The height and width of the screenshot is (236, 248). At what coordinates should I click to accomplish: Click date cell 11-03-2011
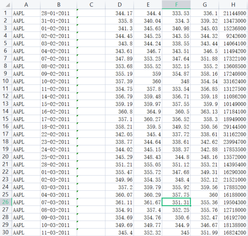coord(58,232)
